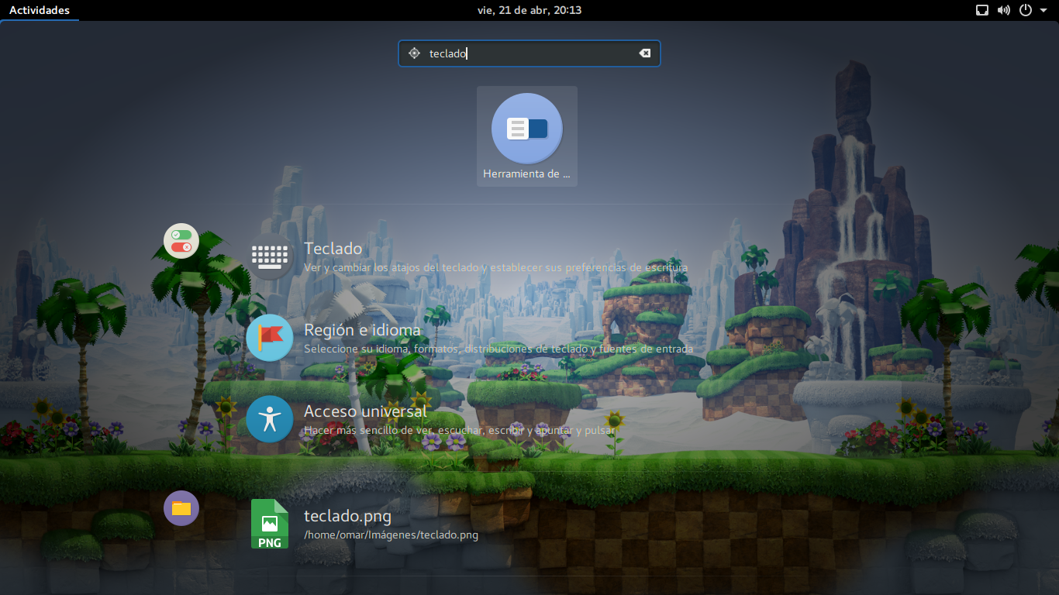The width and height of the screenshot is (1059, 595).
Task: Click the search icon inside the search box
Action: pos(414,53)
